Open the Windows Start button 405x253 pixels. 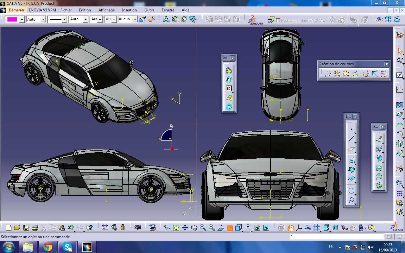point(8,247)
